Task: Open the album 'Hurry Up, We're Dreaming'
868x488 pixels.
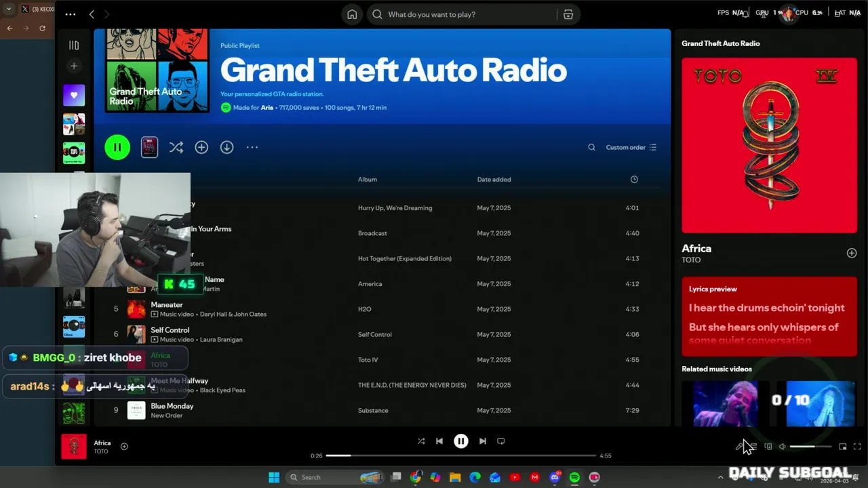Action: point(395,208)
